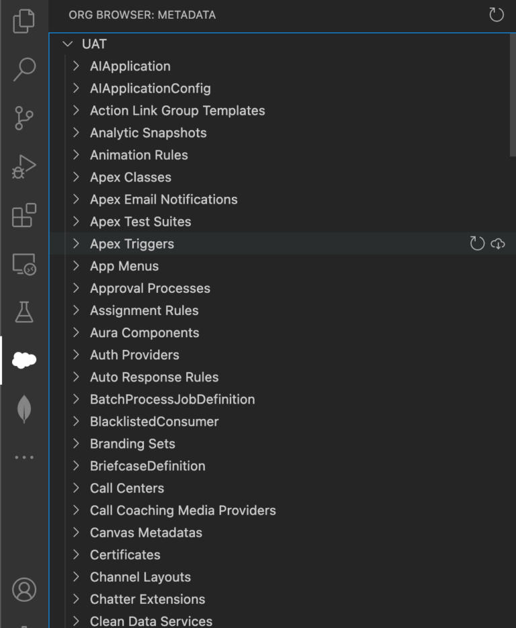Viewport: 516px width, 628px height.
Task: Refresh Apex Triggers metadata components
Action: [x=477, y=243]
